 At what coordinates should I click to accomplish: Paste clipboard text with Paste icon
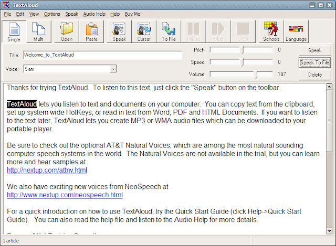[91, 31]
